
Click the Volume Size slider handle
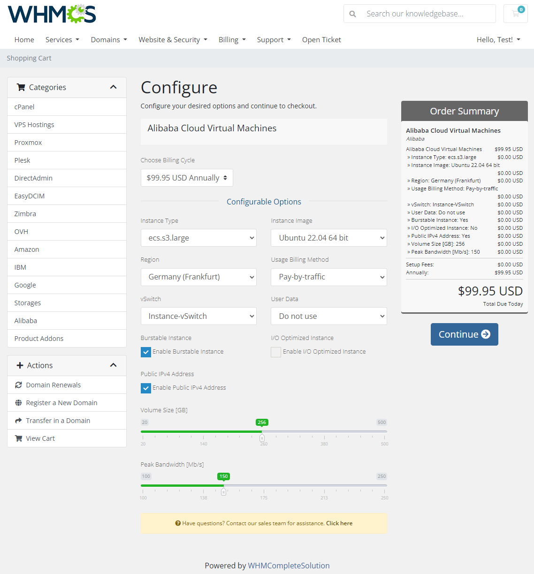[x=262, y=438]
